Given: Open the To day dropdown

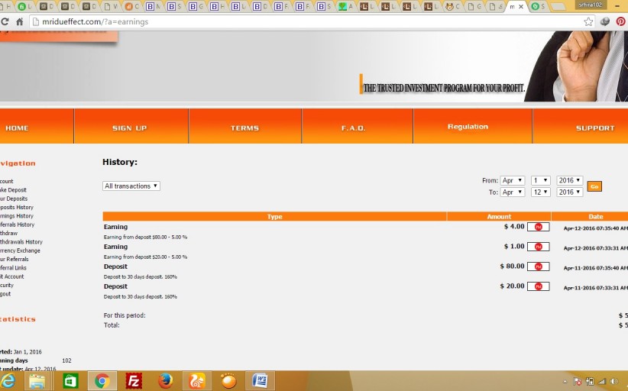Looking at the screenshot, I should 541,192.
